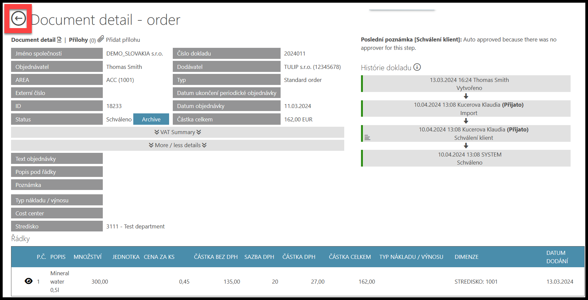
Task: Click the História dokladu heading
Action: 386,68
